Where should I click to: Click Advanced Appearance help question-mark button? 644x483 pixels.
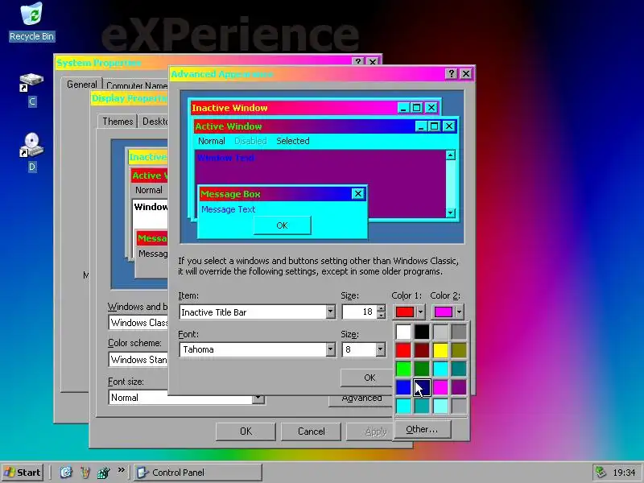coord(451,73)
